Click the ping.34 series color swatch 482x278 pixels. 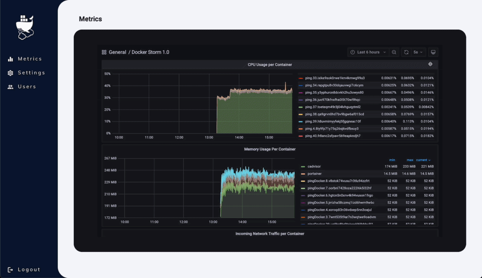click(x=301, y=86)
